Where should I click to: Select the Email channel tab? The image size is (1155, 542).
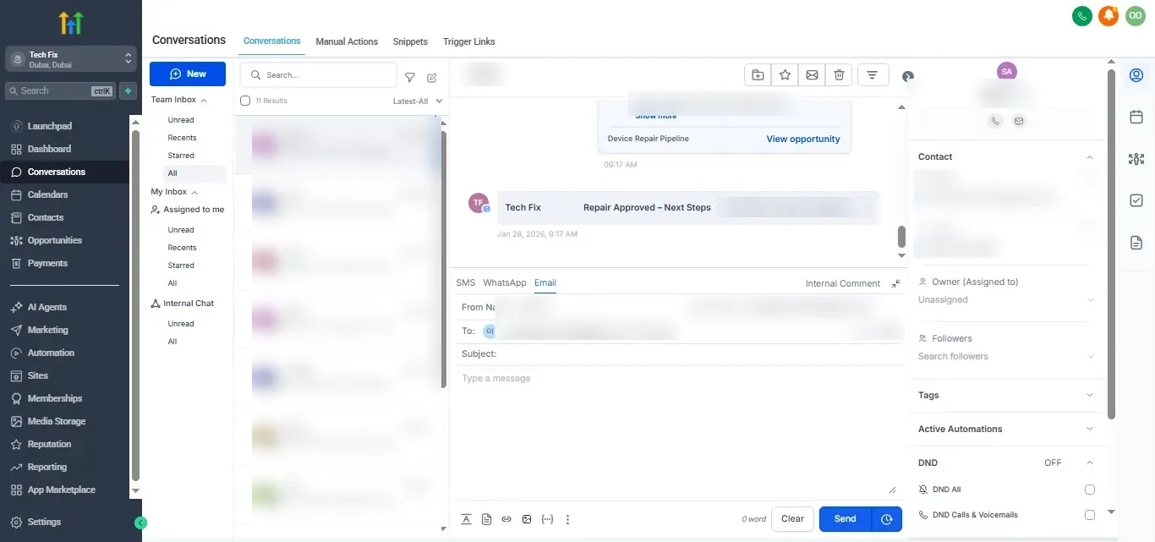point(545,282)
